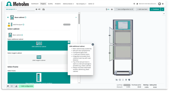Screen dimensions: 169x91
Task: Click the move-to-list arrow icon
Action: pyautogui.click(x=39, y=9)
